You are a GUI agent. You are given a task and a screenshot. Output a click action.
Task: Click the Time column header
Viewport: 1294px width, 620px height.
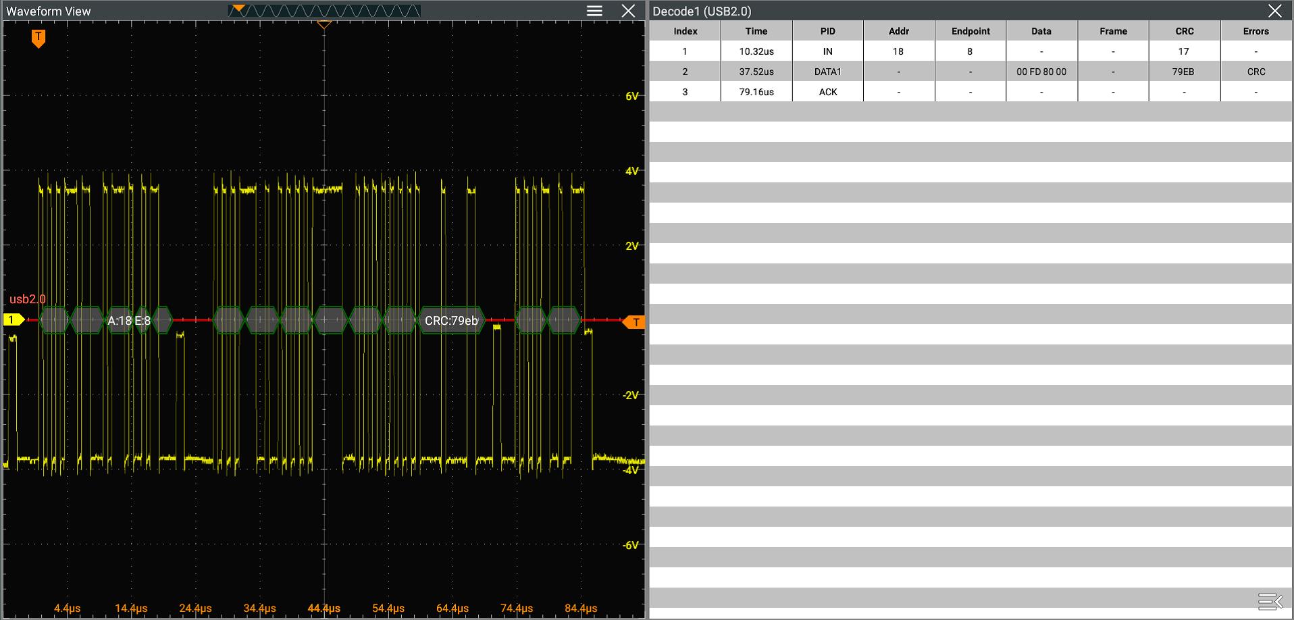point(756,31)
